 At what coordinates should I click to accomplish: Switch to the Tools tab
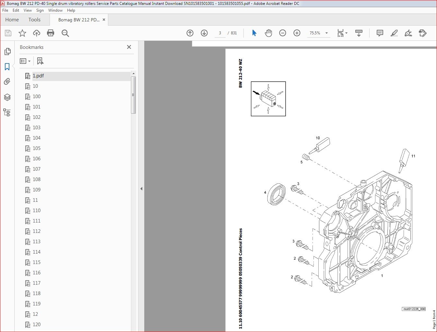pyautogui.click(x=34, y=20)
